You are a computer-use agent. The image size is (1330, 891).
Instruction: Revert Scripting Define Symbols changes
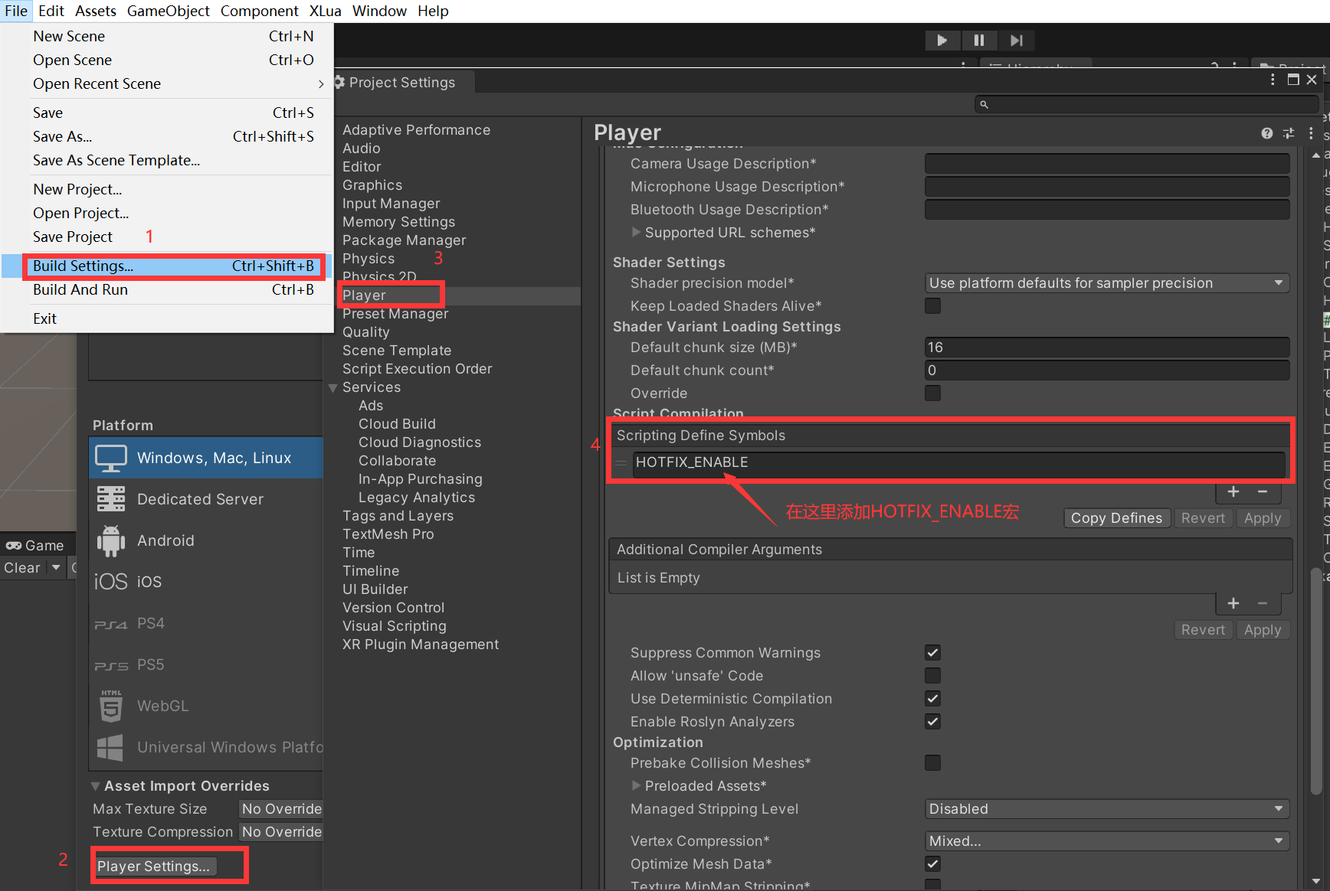pos(1203,518)
